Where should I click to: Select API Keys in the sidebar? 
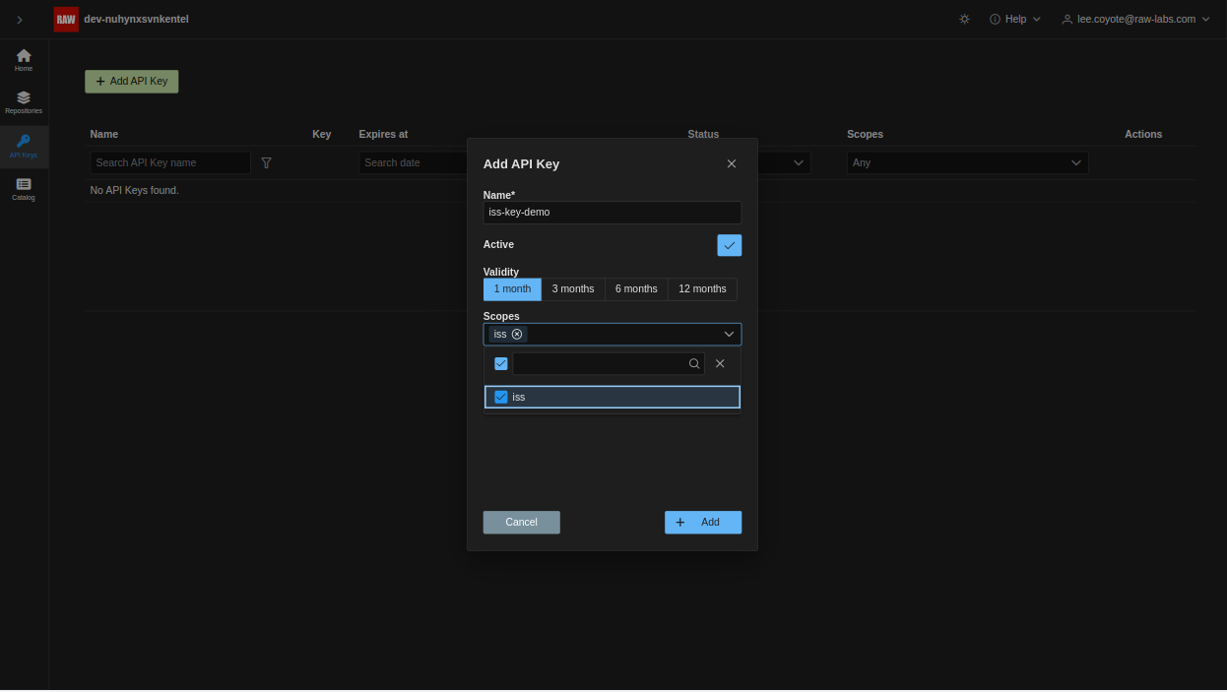24,147
